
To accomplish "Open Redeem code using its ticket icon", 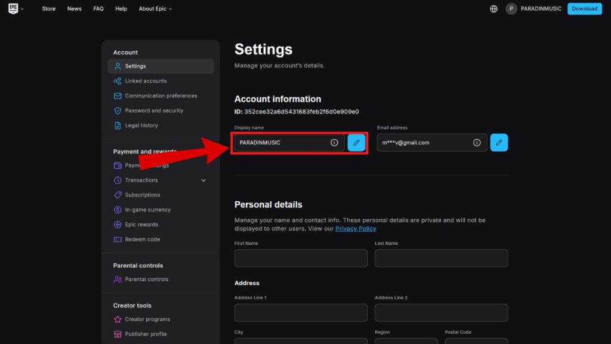I will coord(117,239).
